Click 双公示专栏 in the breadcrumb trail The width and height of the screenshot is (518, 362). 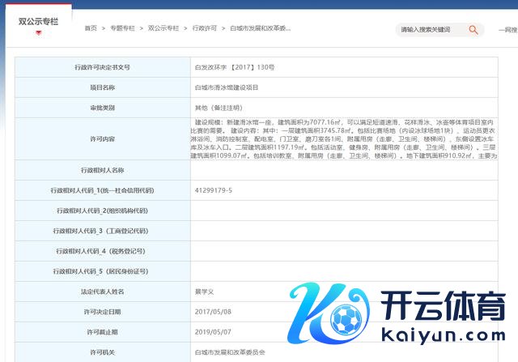163,28
